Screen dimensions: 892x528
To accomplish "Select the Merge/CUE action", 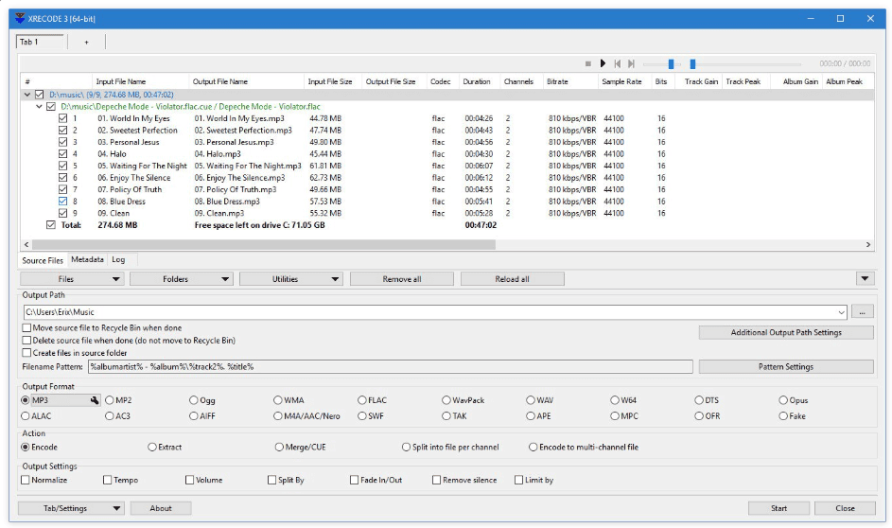I will tap(279, 448).
